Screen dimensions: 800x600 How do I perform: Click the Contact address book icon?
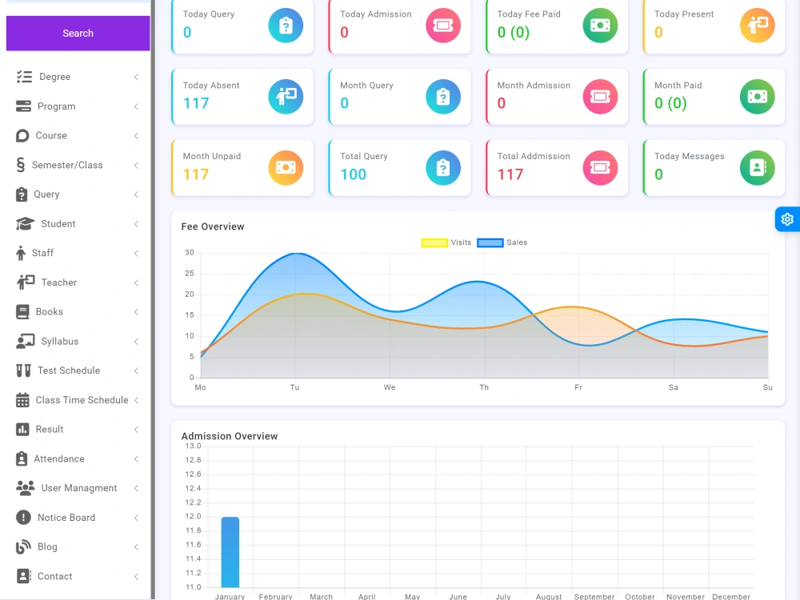coord(23,576)
